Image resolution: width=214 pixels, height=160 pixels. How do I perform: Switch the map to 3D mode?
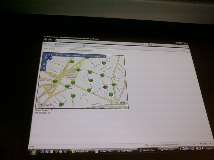click(61, 55)
